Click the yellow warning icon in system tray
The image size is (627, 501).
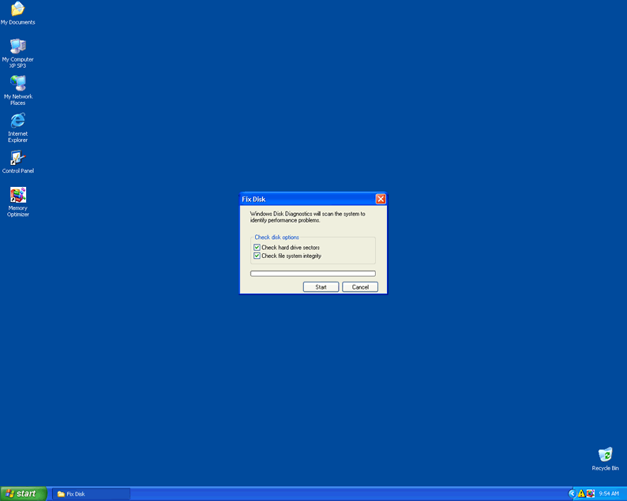pos(581,494)
